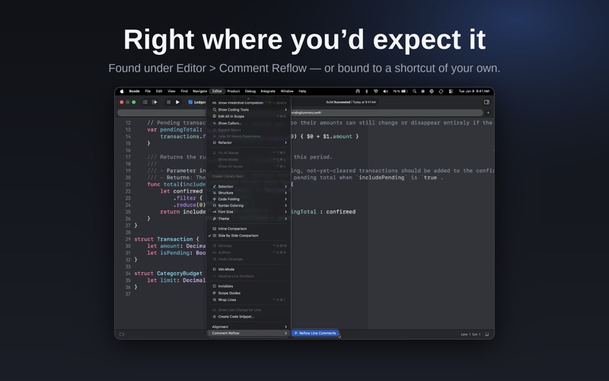Click the add editor tab plus icon
The height and width of the screenshot is (381, 609).
pyautogui.click(x=488, y=113)
